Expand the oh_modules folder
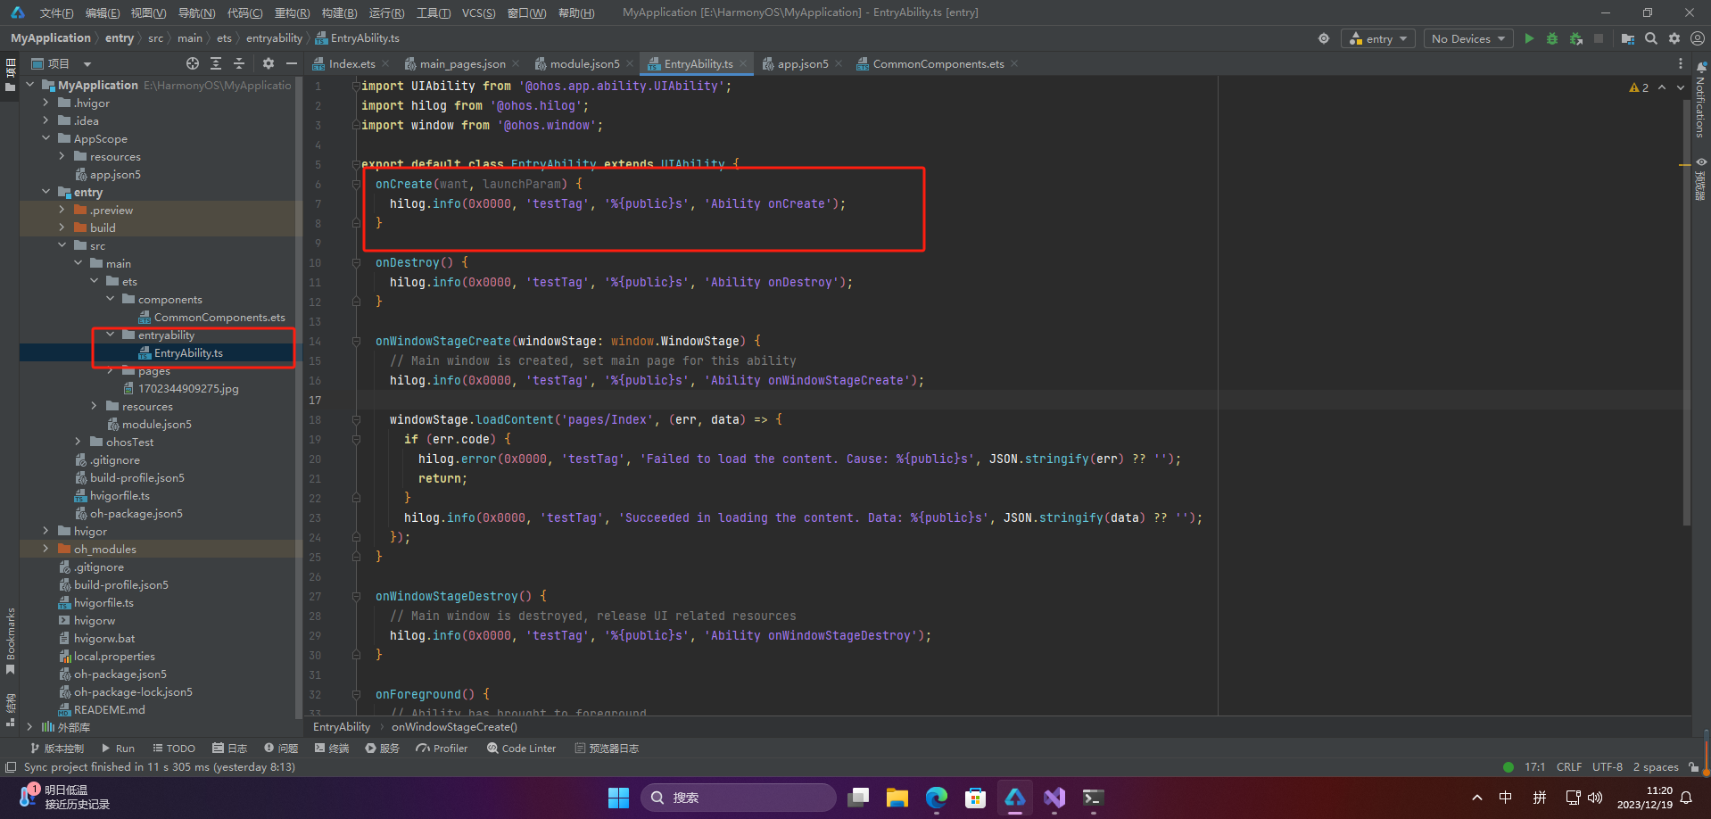Viewport: 1711px width, 819px height. 46,549
